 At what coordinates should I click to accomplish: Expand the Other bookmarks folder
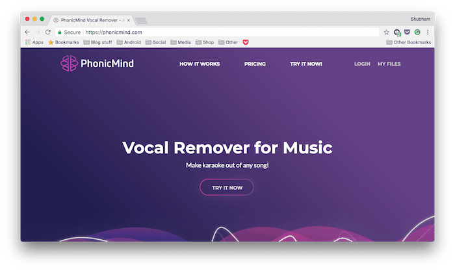(x=228, y=42)
